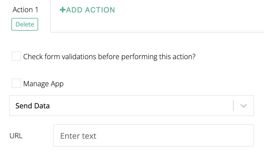Click the 'Enter text' placeholder
The width and height of the screenshot is (264, 157).
(78, 136)
